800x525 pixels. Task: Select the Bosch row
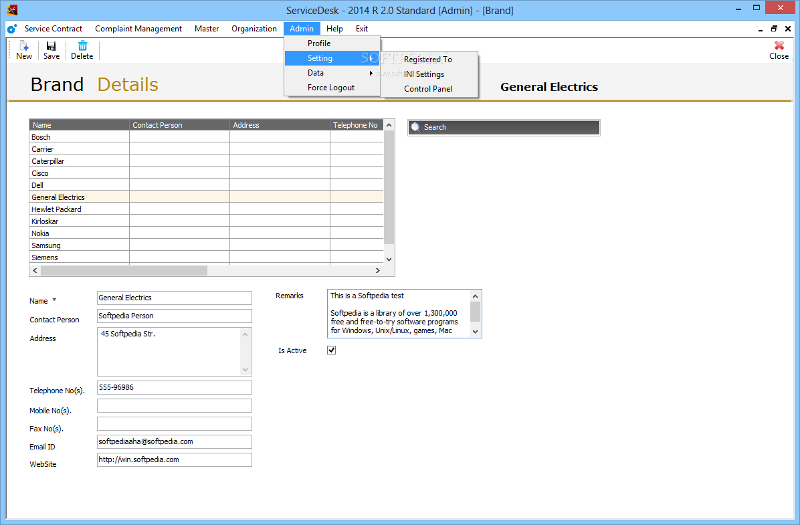[x=207, y=136]
